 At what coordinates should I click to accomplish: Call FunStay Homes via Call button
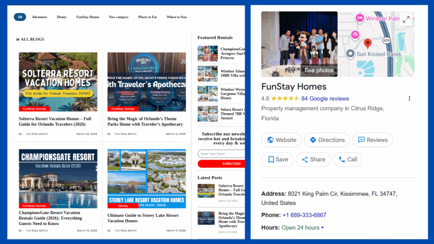click(x=347, y=159)
